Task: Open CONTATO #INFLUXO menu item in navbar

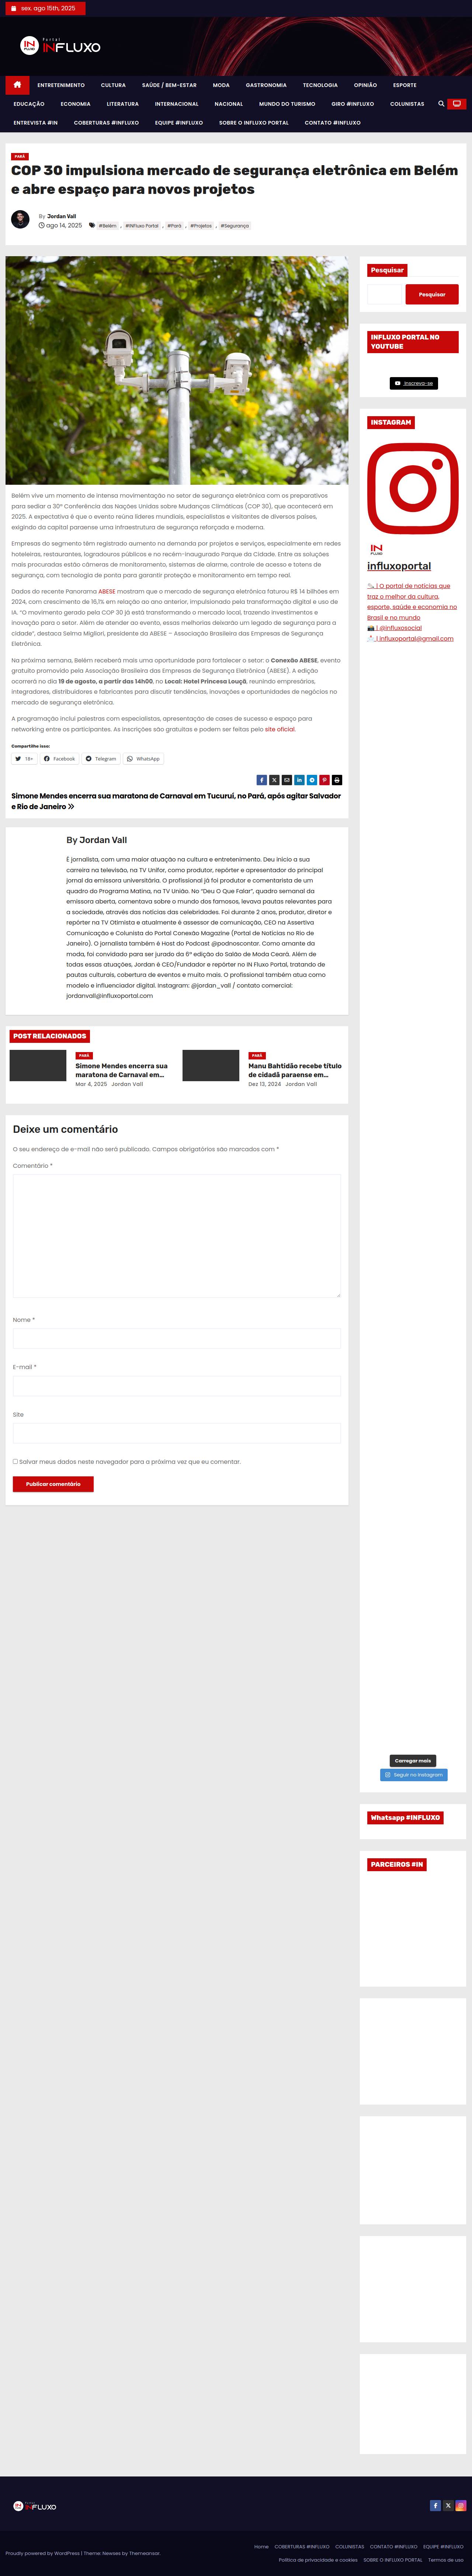Action: [333, 123]
